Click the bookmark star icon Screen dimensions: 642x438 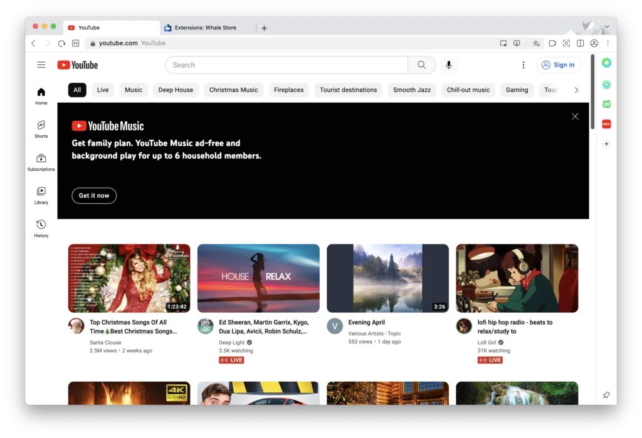tap(536, 43)
